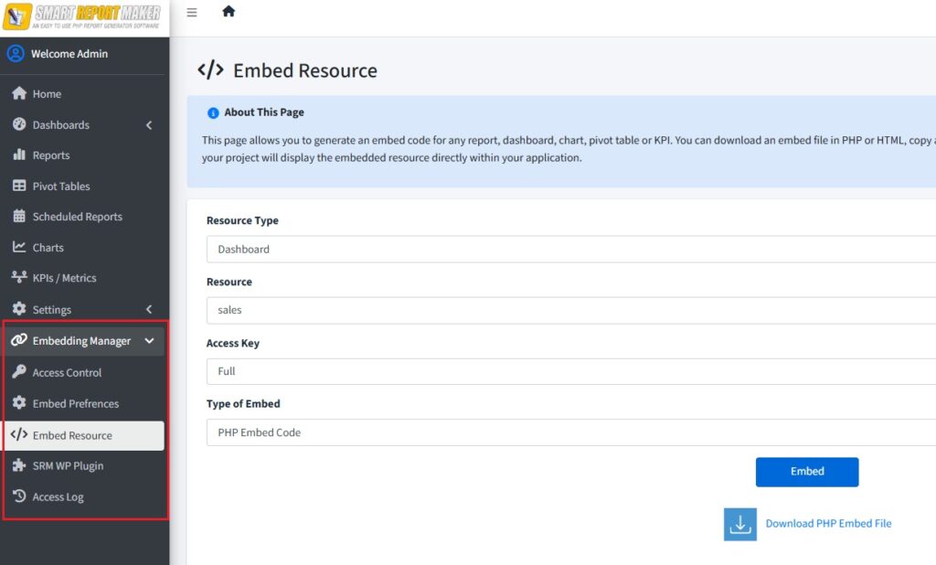Click the Welcome Admin profile icon
The image size is (936, 565).
[16, 54]
